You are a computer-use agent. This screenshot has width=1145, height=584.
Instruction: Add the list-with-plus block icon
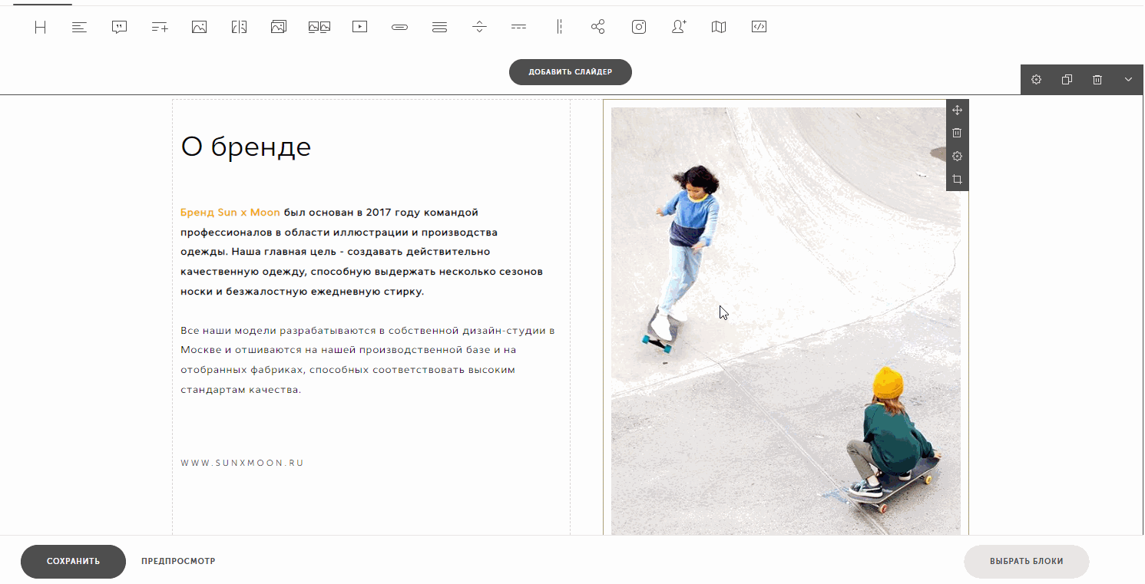click(x=160, y=27)
